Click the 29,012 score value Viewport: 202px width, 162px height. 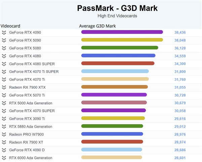(180, 127)
